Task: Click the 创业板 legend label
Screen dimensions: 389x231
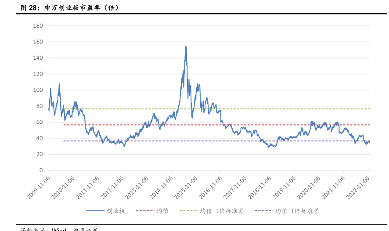Action: 116,211
